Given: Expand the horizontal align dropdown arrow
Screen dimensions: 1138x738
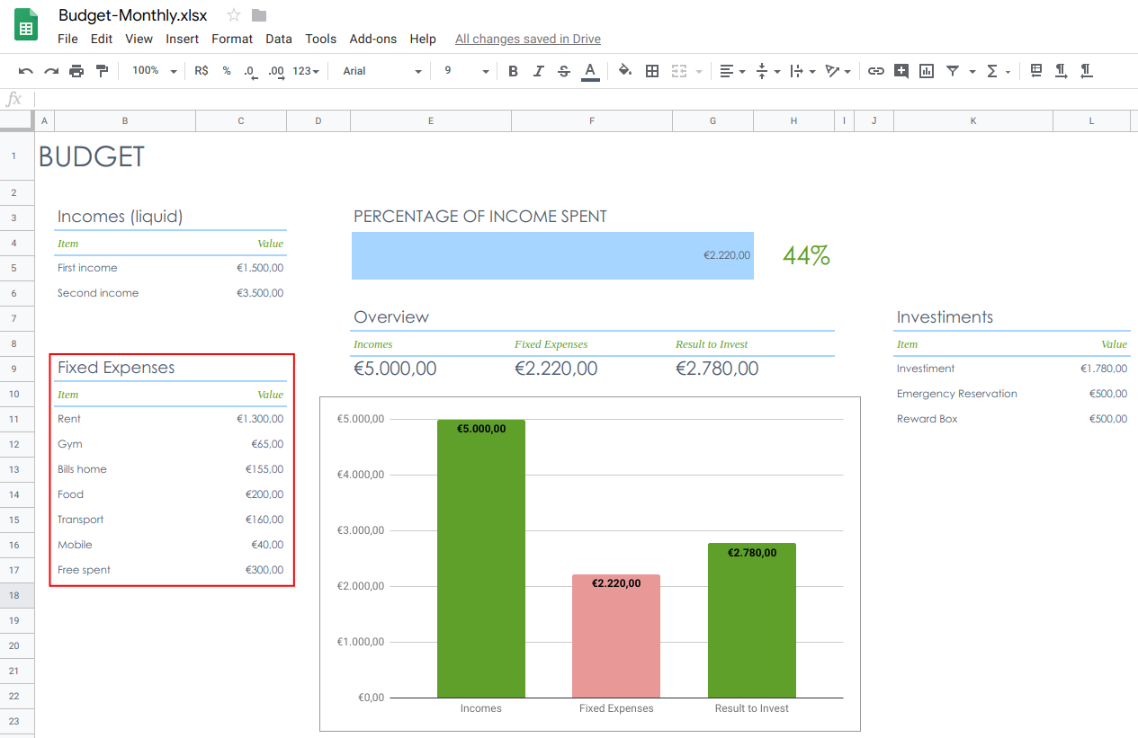Looking at the screenshot, I should [742, 72].
